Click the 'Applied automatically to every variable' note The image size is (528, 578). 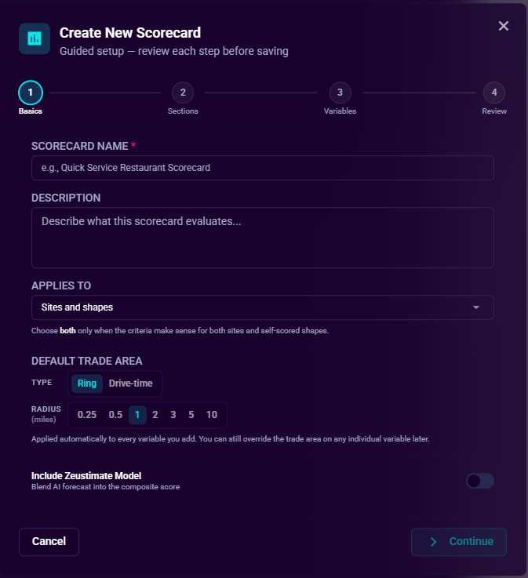point(231,438)
